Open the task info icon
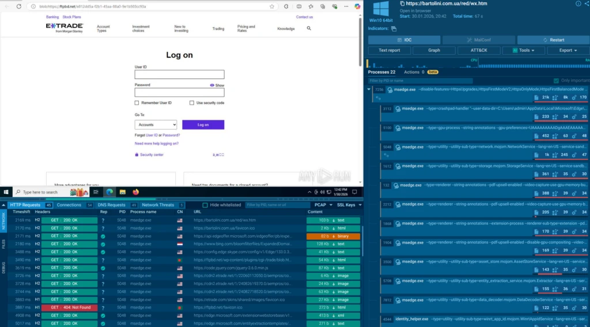Viewport: 590px width, 327px height. (x=578, y=3)
